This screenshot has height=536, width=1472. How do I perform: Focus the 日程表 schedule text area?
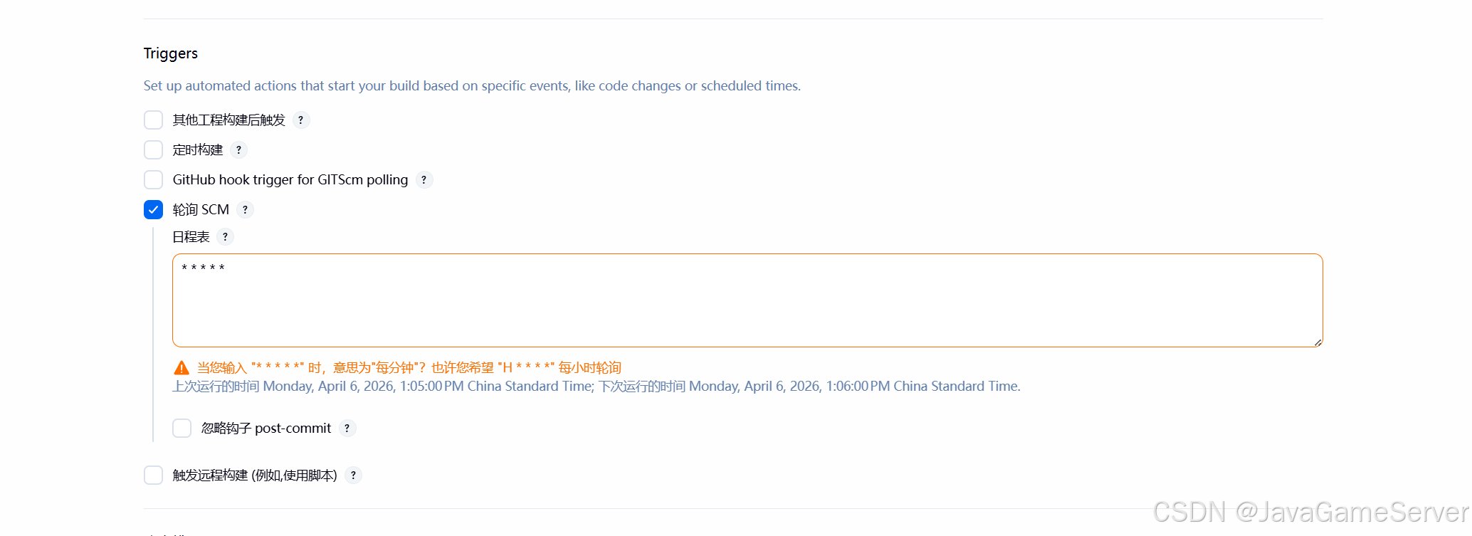[747, 300]
